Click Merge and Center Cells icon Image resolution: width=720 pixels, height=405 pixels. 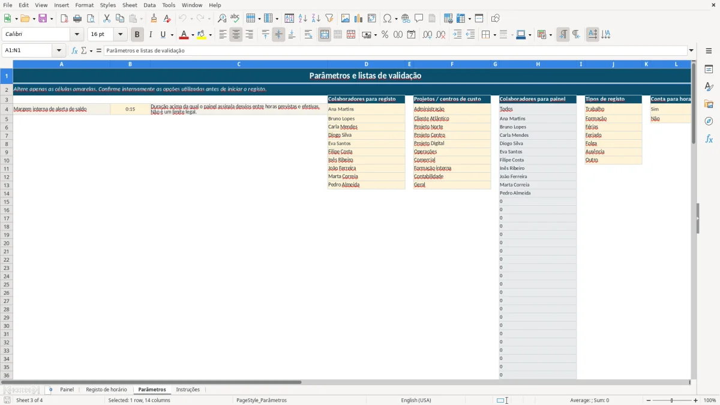(x=325, y=35)
